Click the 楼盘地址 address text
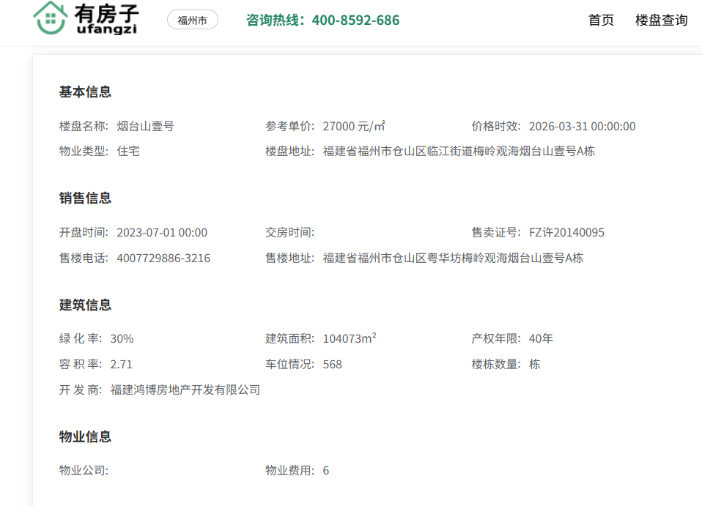 coord(458,152)
